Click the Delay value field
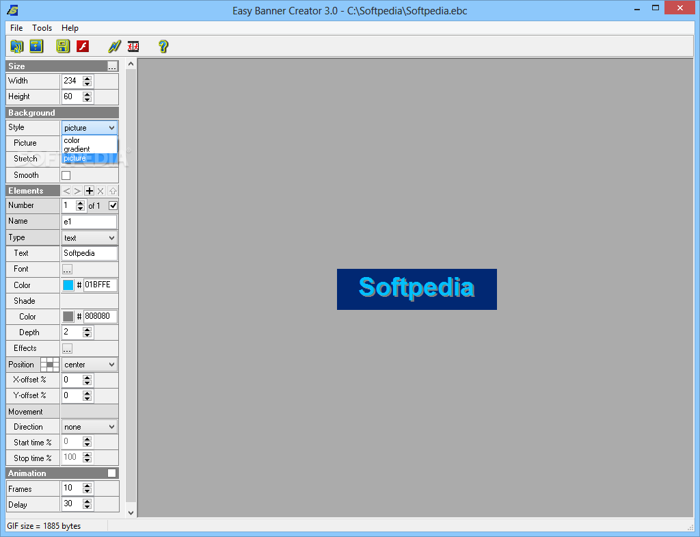700x537 pixels. 72,504
